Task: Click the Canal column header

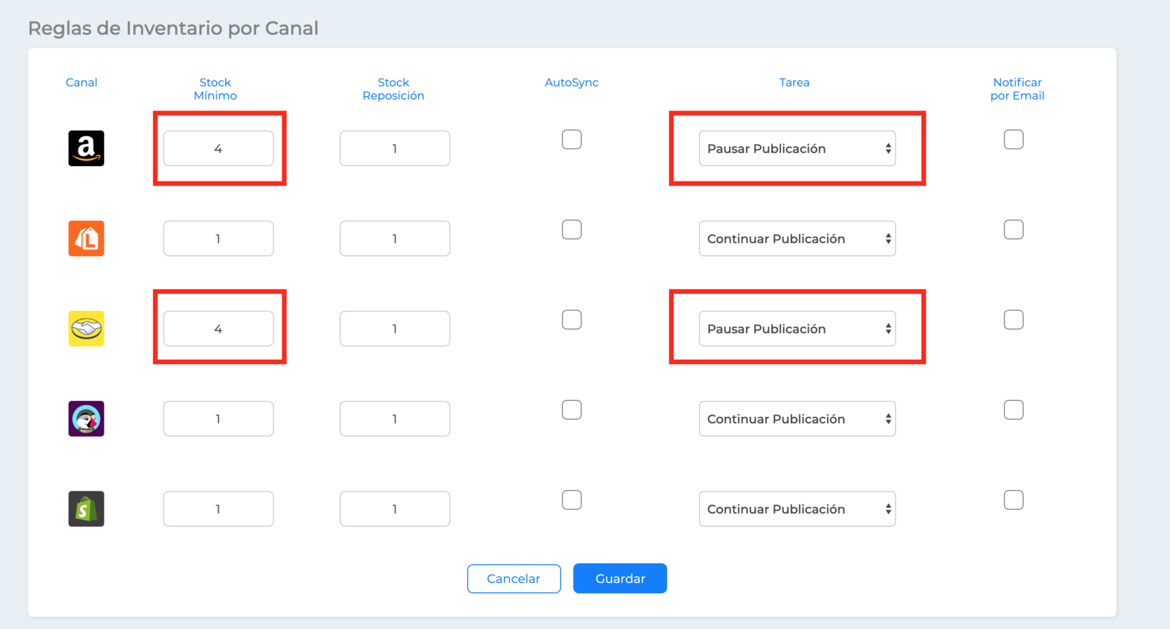Action: point(81,83)
